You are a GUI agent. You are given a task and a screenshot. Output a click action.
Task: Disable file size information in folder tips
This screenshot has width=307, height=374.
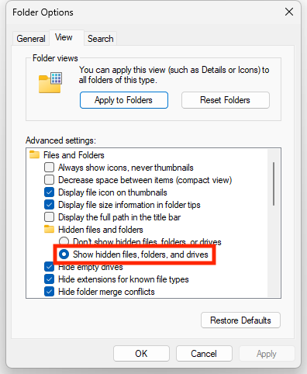[49, 205]
